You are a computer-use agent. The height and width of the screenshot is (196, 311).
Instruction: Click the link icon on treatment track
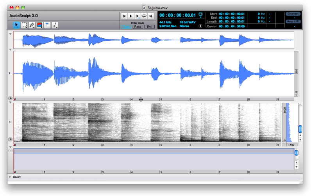pos(10,151)
